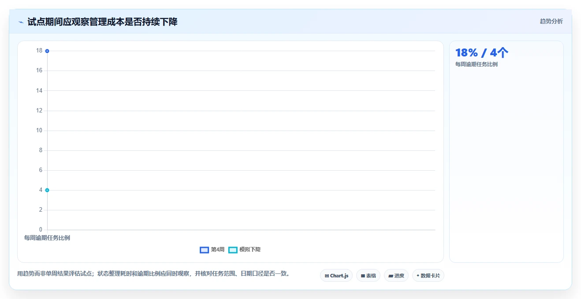Viewport: 581px width, 299px height.
Task: Click the 18% / 4个 metric value
Action: coord(482,52)
